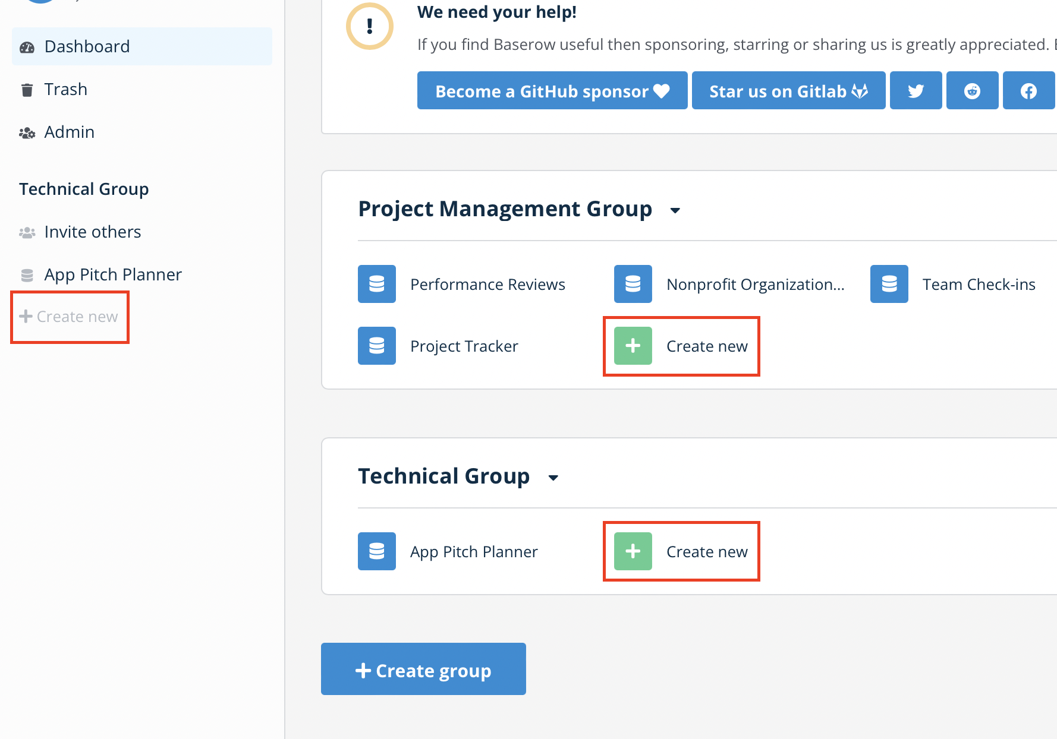Image resolution: width=1057 pixels, height=739 pixels.
Task: Open the Performance Reviews database icon
Action: (377, 284)
